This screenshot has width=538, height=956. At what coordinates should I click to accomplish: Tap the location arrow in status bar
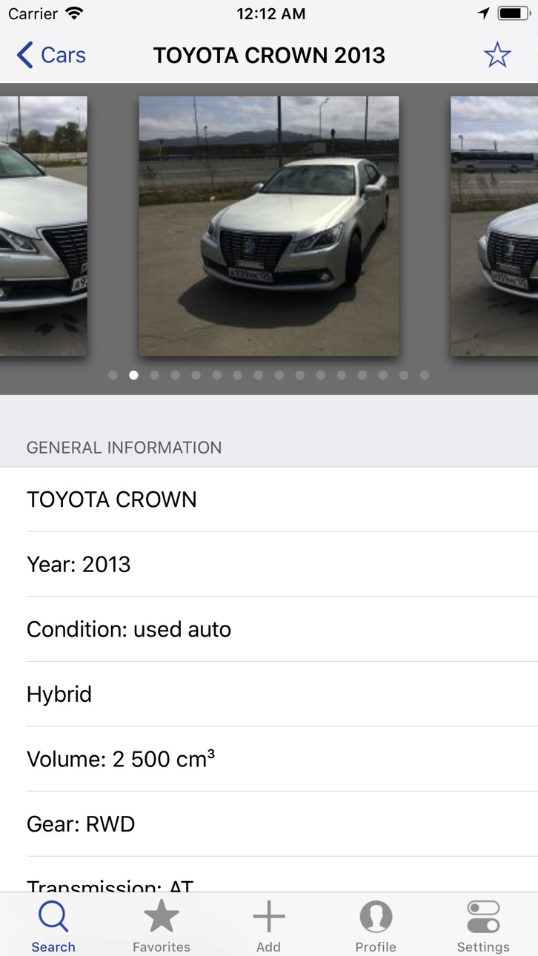click(x=483, y=13)
